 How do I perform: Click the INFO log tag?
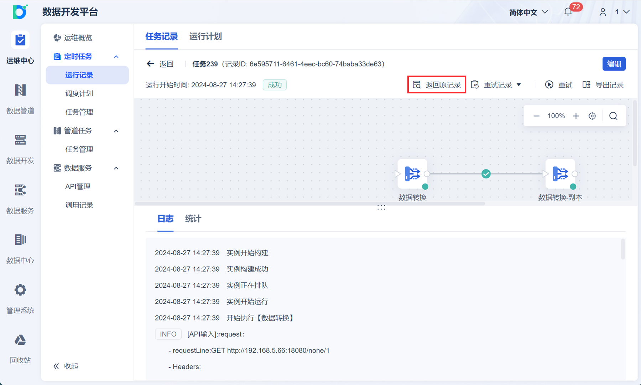pyautogui.click(x=168, y=334)
